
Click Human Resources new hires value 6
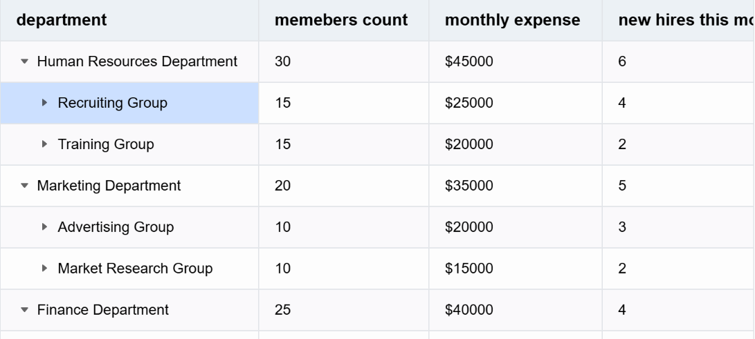pyautogui.click(x=622, y=61)
